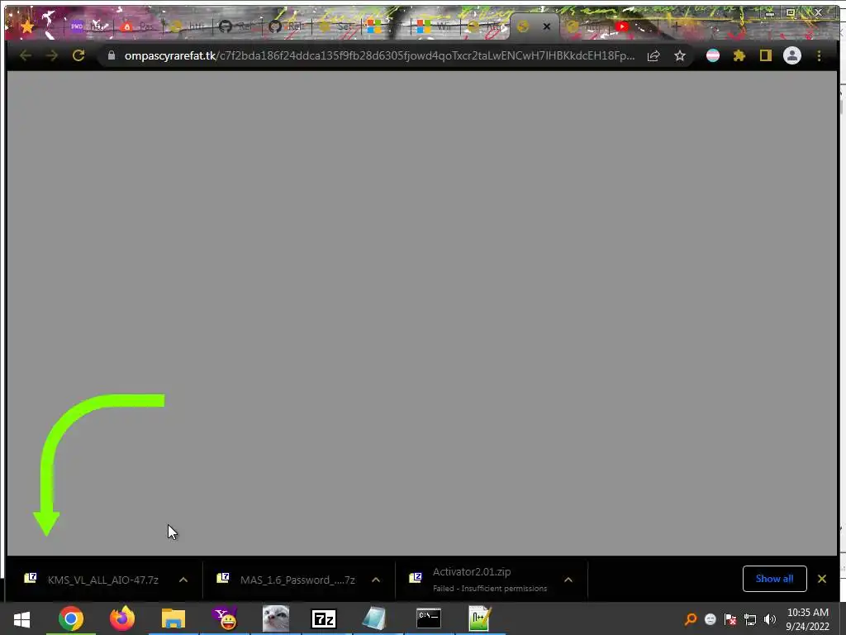Image resolution: width=846 pixels, height=635 pixels.
Task: Go forward to next page
Action: pyautogui.click(x=52, y=55)
